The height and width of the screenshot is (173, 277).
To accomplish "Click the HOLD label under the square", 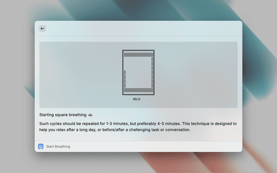I will point(136,99).
